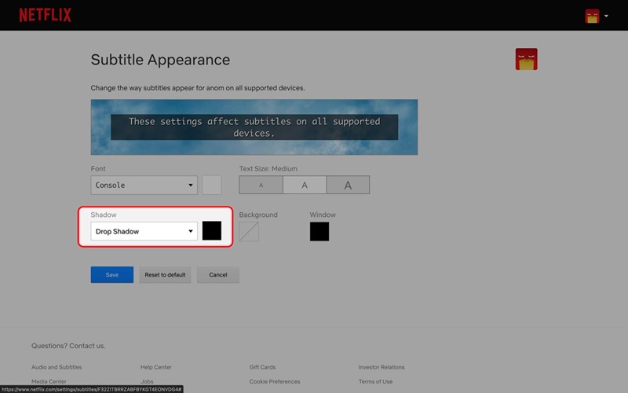This screenshot has width=628, height=393.
Task: Open the black Window color swatch
Action: coord(319,232)
